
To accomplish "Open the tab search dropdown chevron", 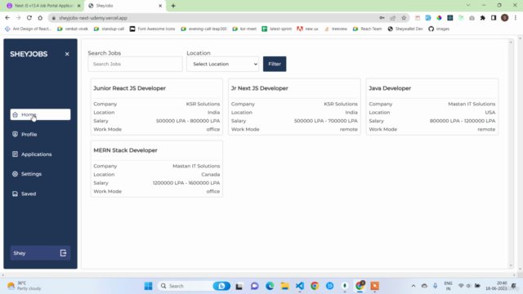I will pos(468,6).
